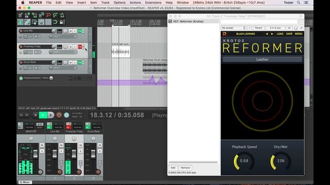Click the plus button beside presets

pos(250,28)
